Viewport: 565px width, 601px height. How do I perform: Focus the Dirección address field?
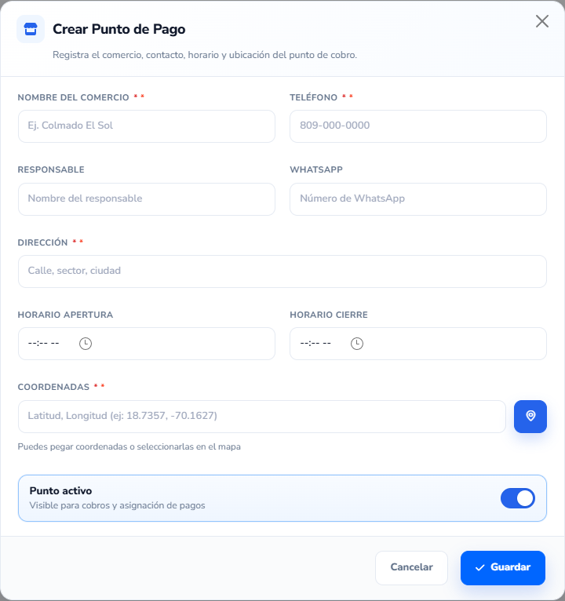pos(282,271)
